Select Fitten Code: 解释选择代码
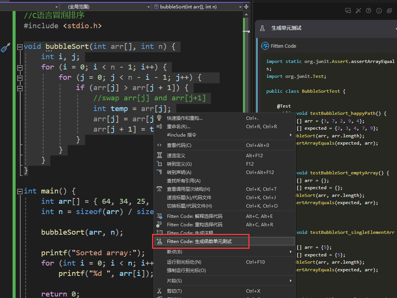 [194, 216]
